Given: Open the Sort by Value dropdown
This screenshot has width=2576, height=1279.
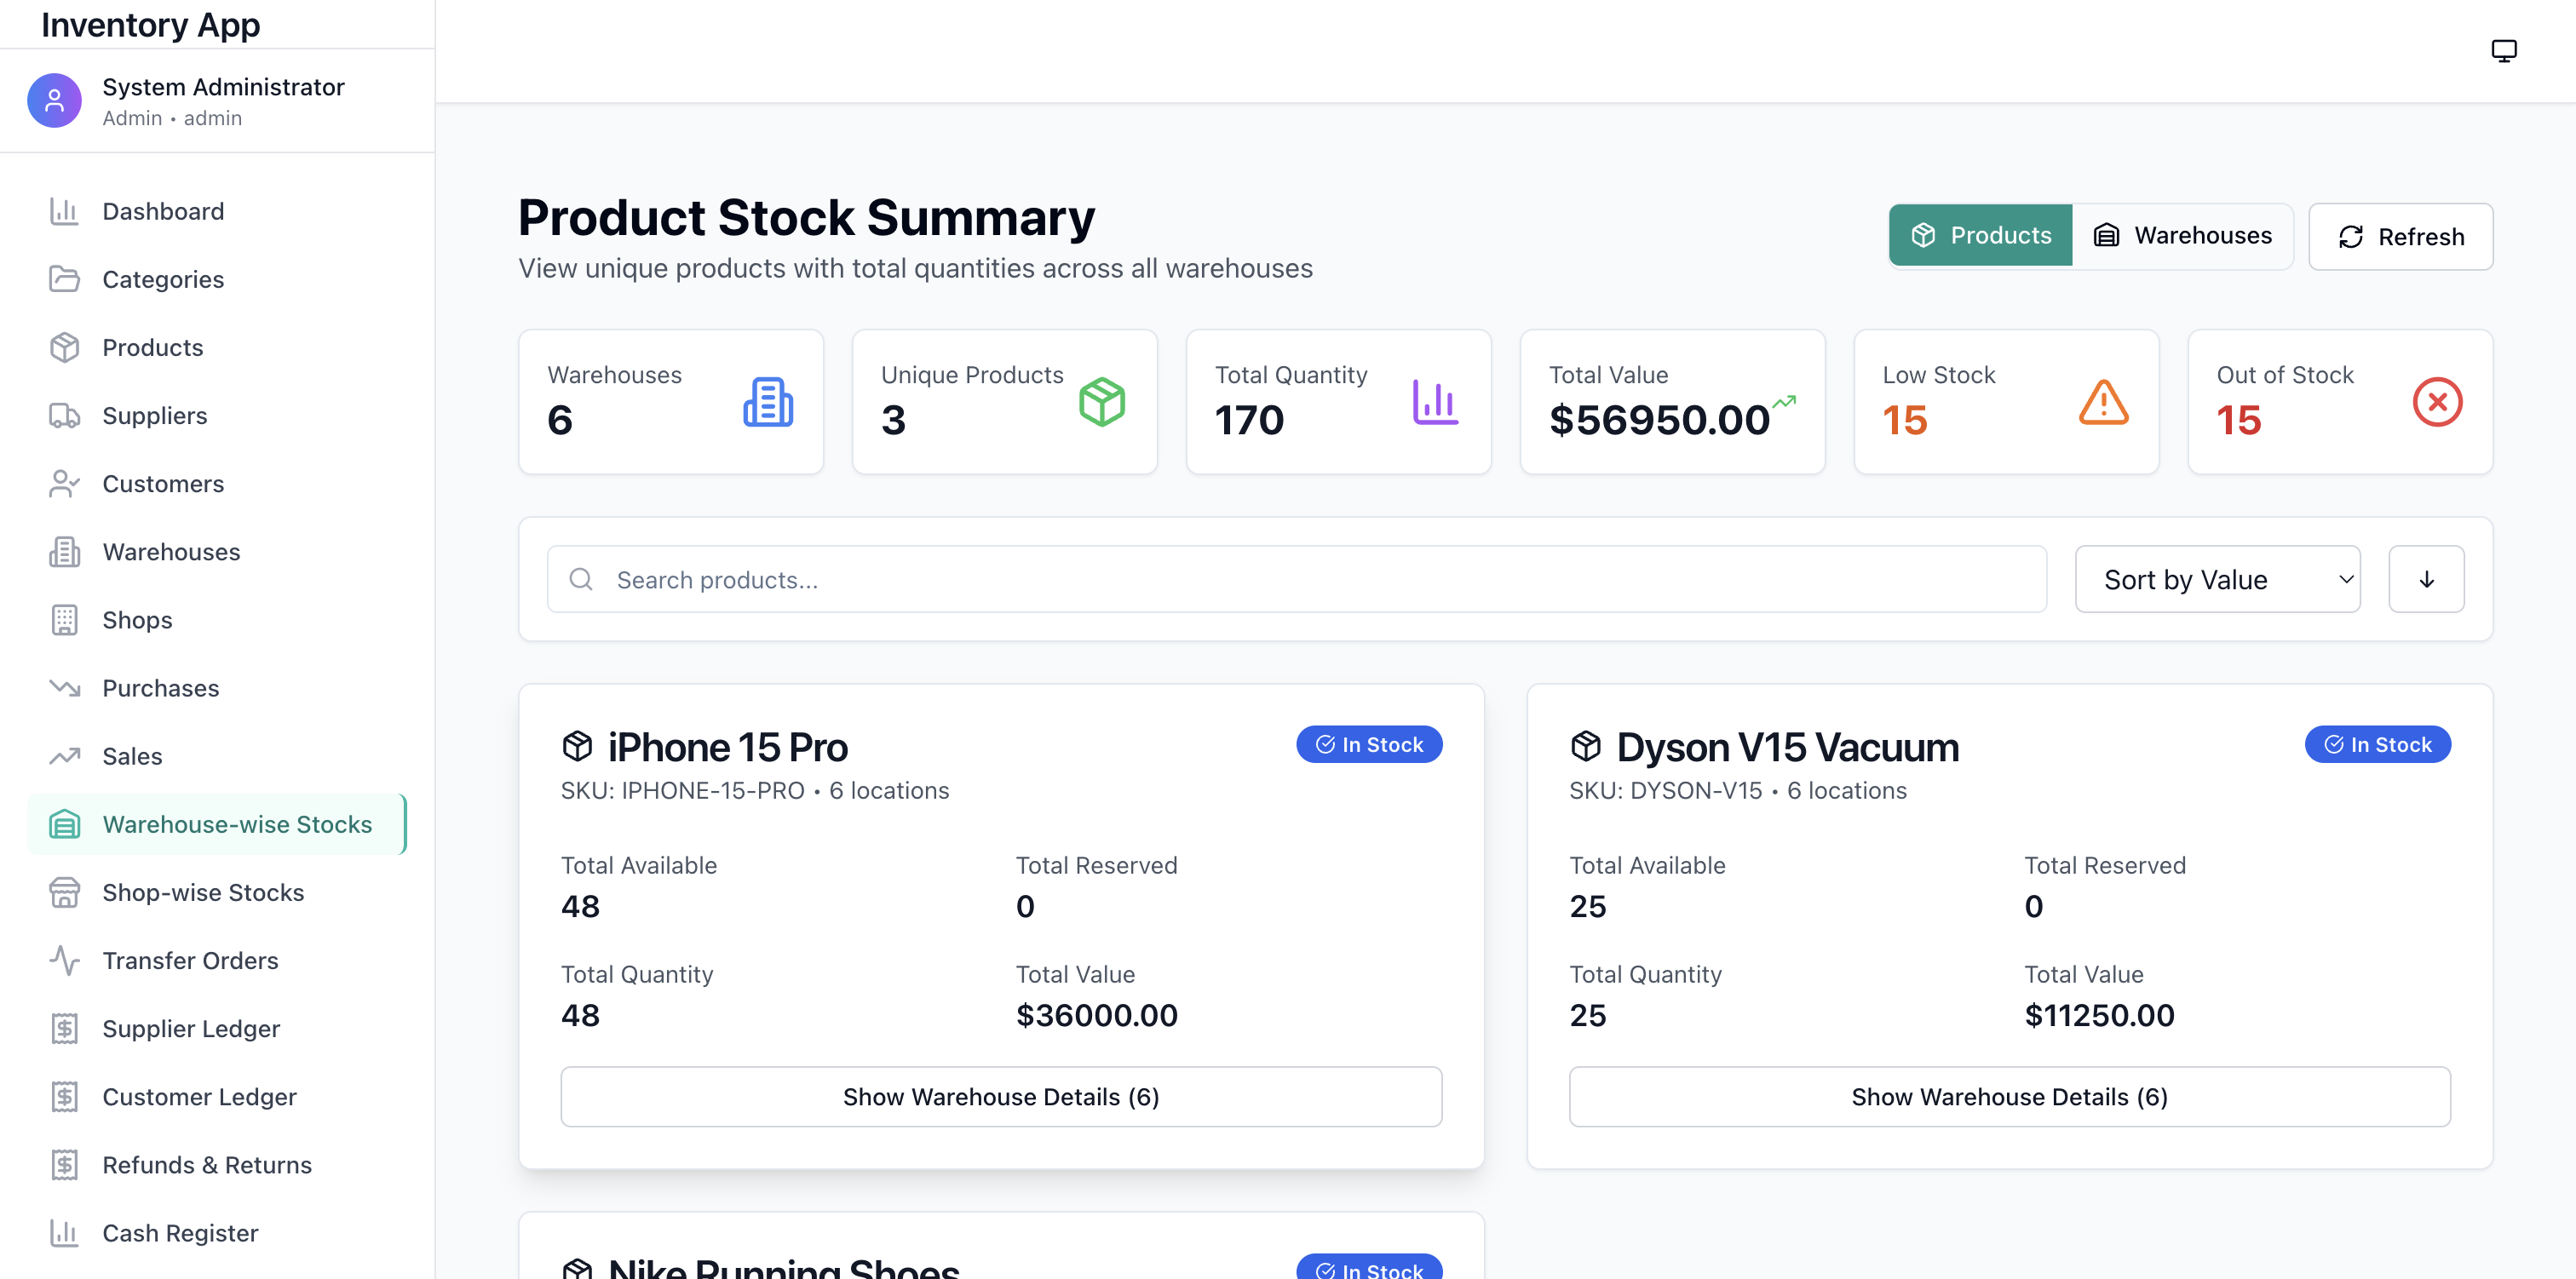Looking at the screenshot, I should pos(2217,579).
